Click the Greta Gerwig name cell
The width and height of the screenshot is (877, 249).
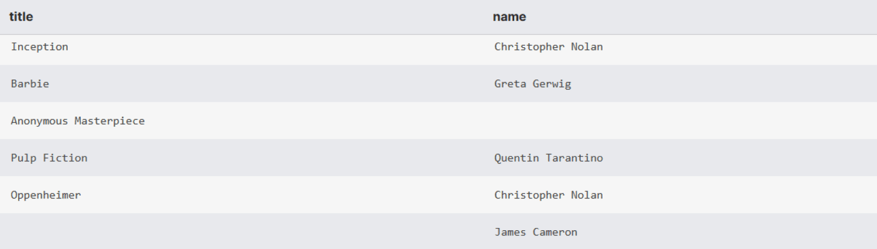tap(532, 84)
